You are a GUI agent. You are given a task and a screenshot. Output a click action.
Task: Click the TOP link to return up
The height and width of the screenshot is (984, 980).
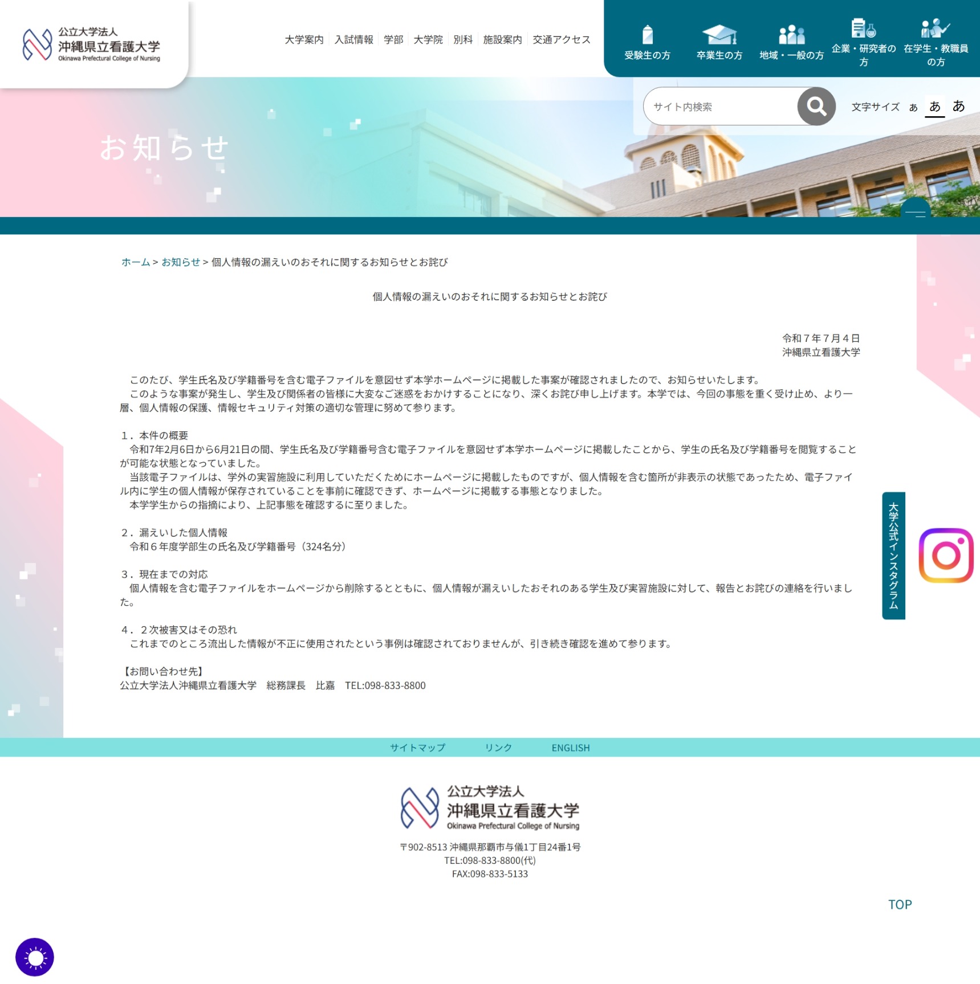coord(900,905)
